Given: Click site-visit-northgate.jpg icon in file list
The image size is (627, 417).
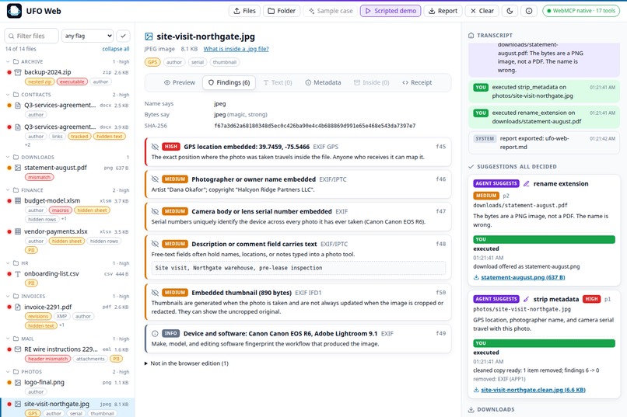Looking at the screenshot, I should 18,404.
